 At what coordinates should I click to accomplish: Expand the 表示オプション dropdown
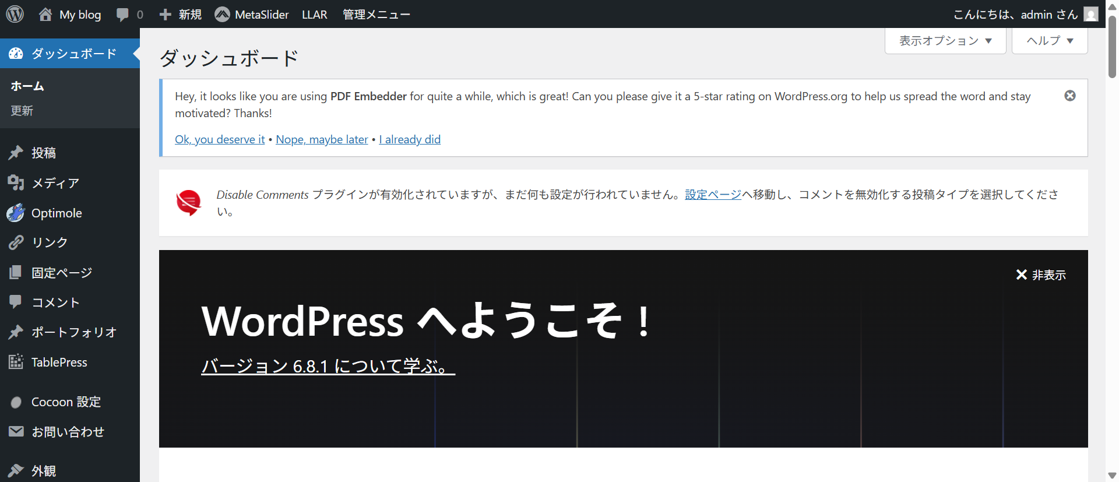pyautogui.click(x=945, y=41)
